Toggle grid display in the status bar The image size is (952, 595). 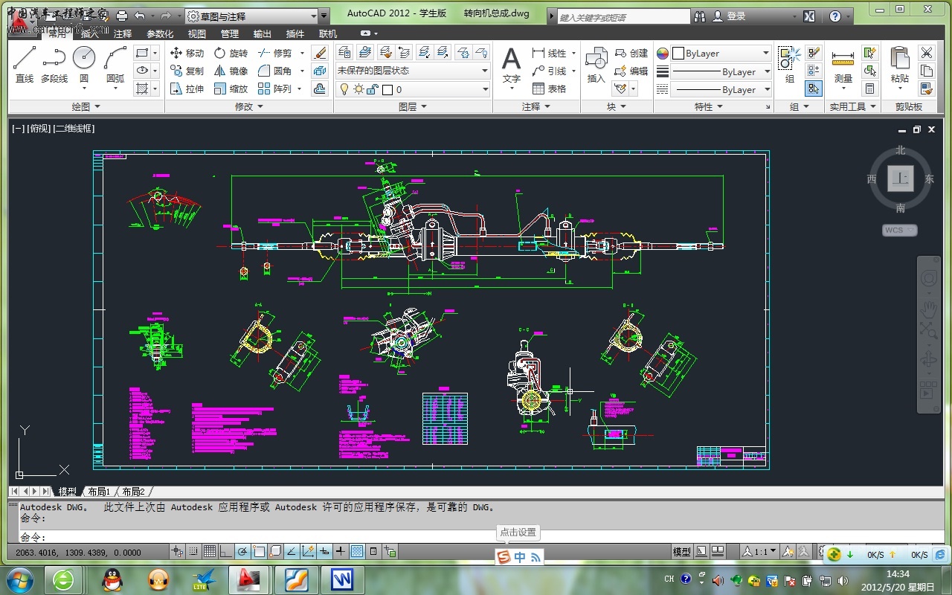pyautogui.click(x=210, y=551)
